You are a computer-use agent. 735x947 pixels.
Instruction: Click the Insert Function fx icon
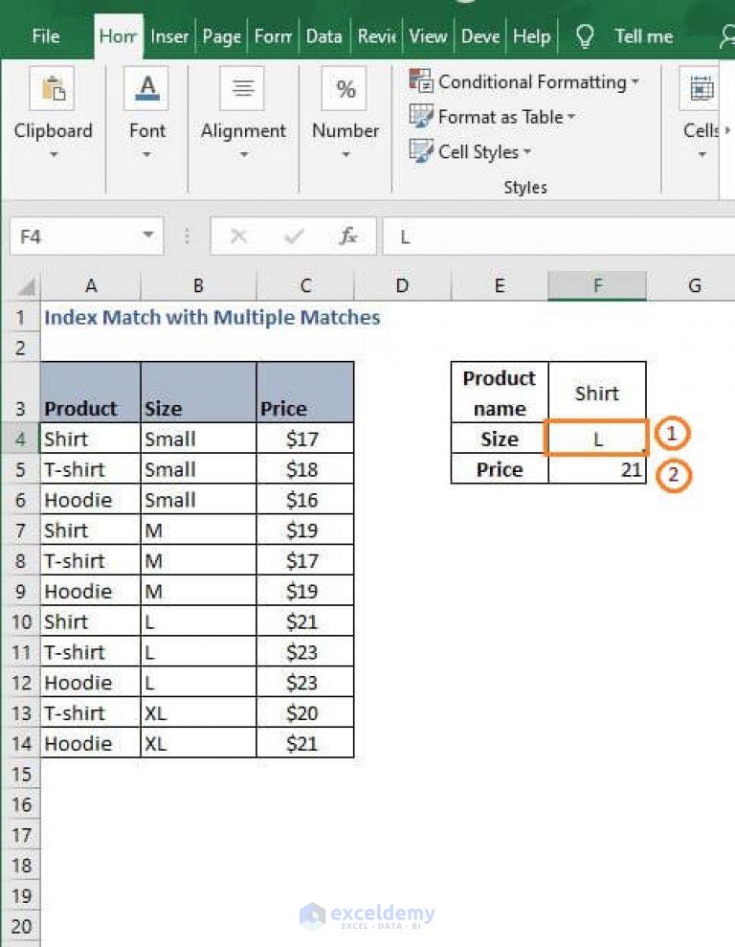coord(348,237)
